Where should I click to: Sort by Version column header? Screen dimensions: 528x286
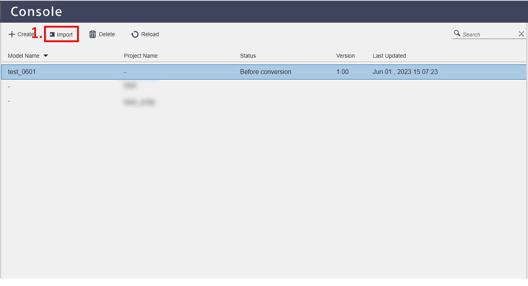click(x=345, y=56)
